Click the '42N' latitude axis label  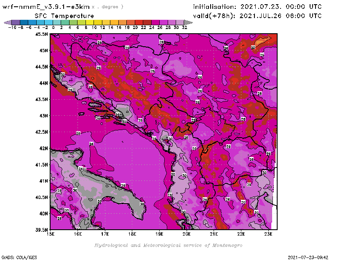point(44,148)
